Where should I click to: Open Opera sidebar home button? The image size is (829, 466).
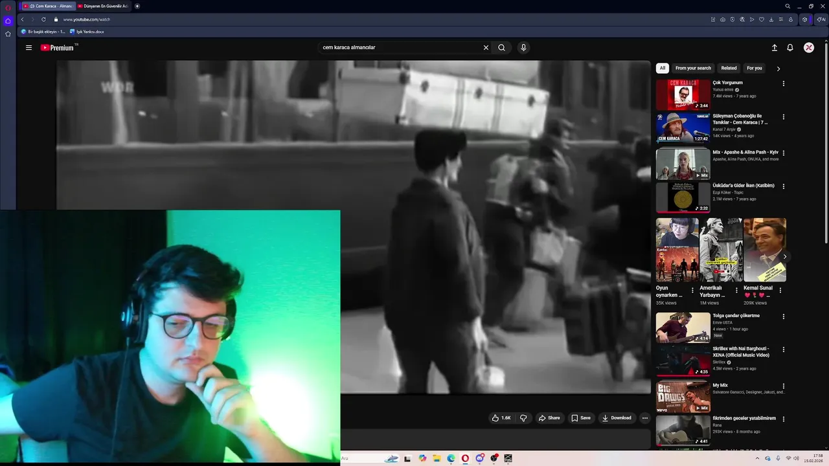[8, 21]
